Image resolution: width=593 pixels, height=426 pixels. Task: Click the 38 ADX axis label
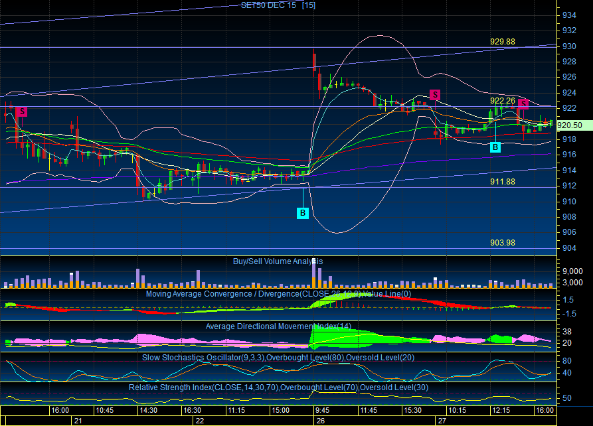tap(567, 332)
